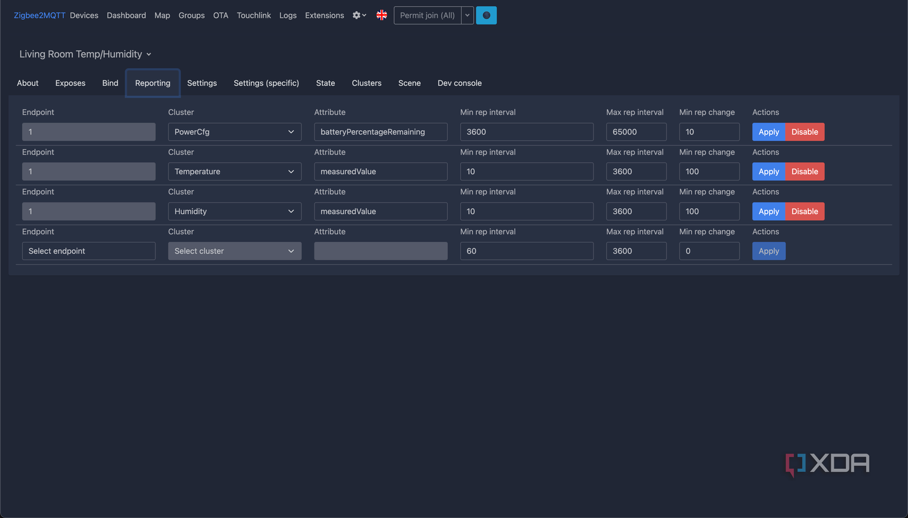Open the Temperature cluster dropdown
Screen dimensions: 908x518
(x=235, y=172)
